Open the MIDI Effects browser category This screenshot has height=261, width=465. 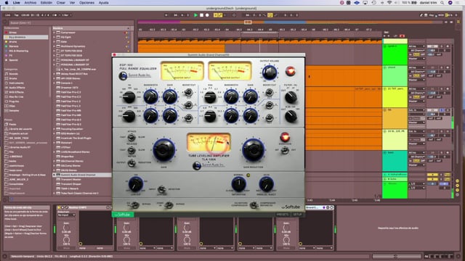(x=16, y=92)
